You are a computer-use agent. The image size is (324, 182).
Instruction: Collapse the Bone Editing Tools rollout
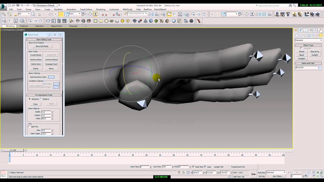[x=44, y=39]
